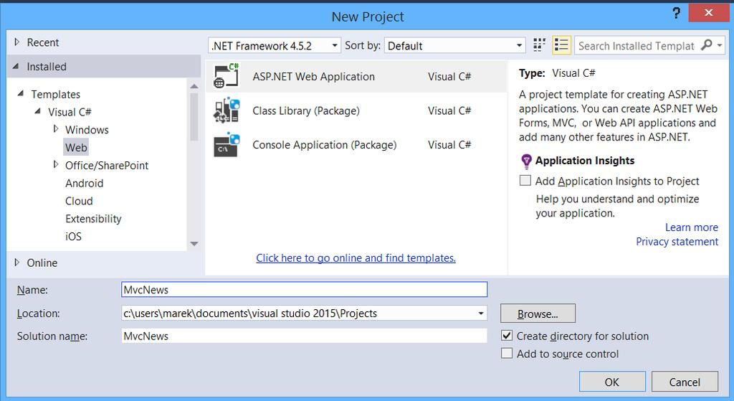Select the Extensibility template category

tap(93, 219)
